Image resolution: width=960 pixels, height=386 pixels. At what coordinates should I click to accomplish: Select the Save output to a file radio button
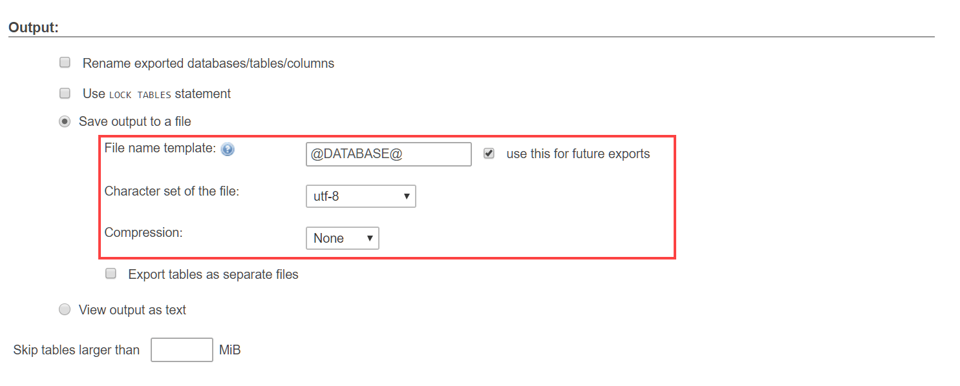point(65,121)
